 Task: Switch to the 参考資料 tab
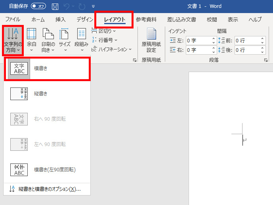146,19
